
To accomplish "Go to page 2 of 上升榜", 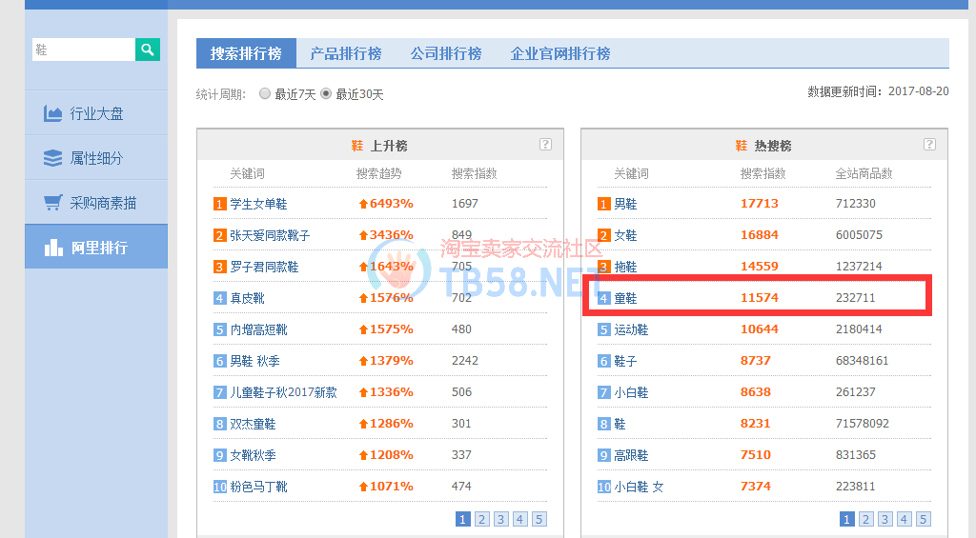I will (x=482, y=519).
